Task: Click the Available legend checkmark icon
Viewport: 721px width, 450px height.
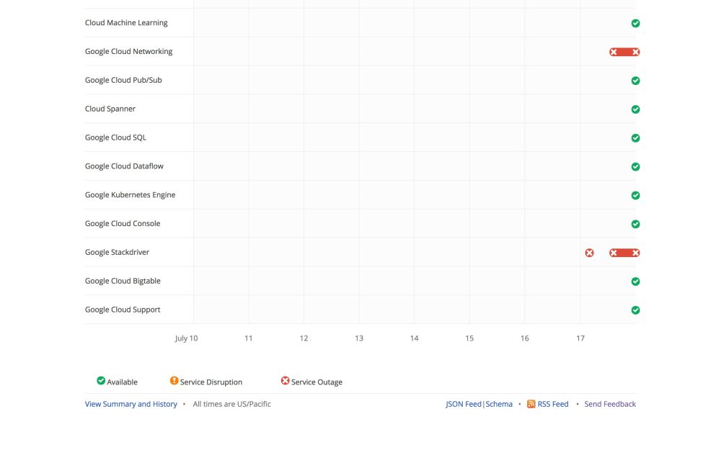Action: point(101,379)
